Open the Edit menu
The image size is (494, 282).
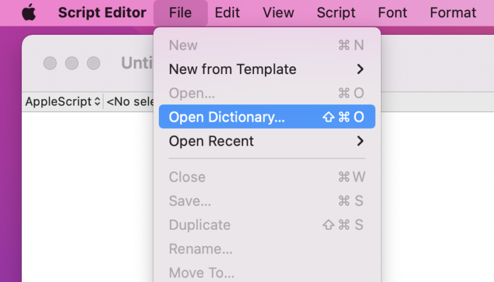227,13
